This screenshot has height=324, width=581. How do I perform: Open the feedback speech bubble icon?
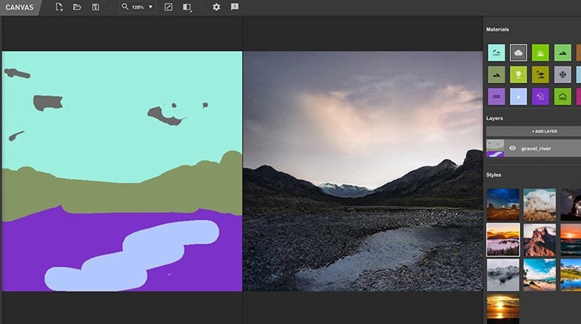coord(234,7)
